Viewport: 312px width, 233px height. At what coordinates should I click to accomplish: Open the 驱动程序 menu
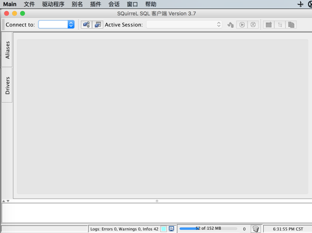click(53, 4)
